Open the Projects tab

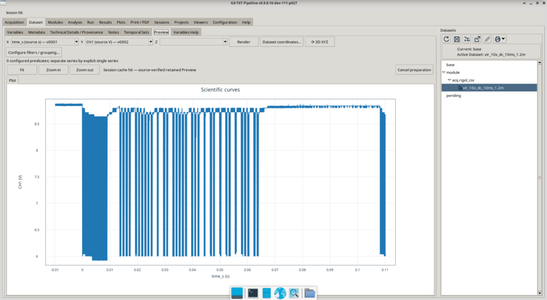182,22
